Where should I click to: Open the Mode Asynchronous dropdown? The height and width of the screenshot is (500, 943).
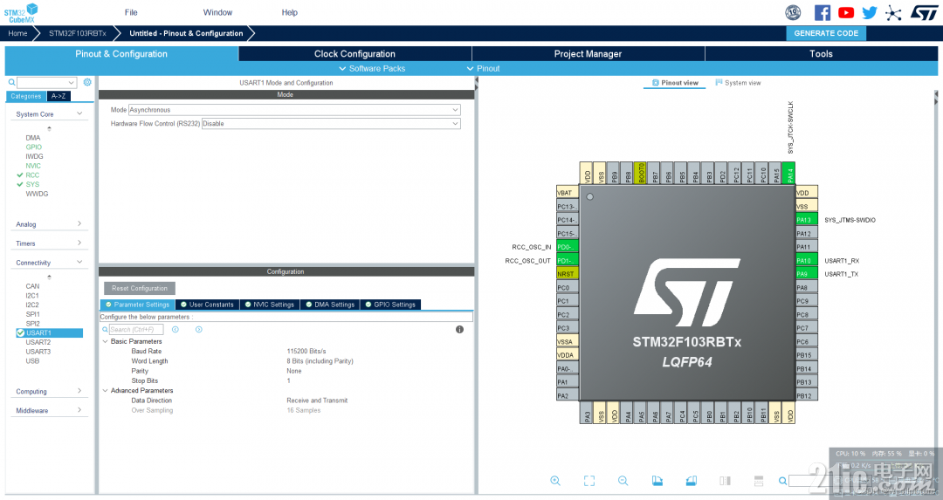click(295, 110)
